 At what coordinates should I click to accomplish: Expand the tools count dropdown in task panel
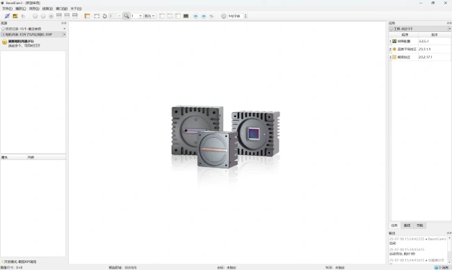449,29
